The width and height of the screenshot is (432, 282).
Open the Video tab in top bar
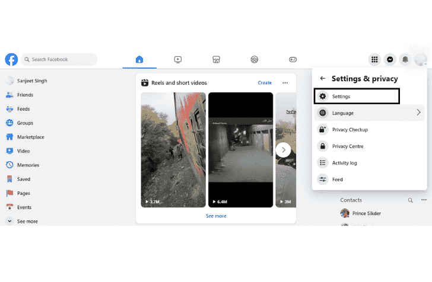click(x=177, y=59)
